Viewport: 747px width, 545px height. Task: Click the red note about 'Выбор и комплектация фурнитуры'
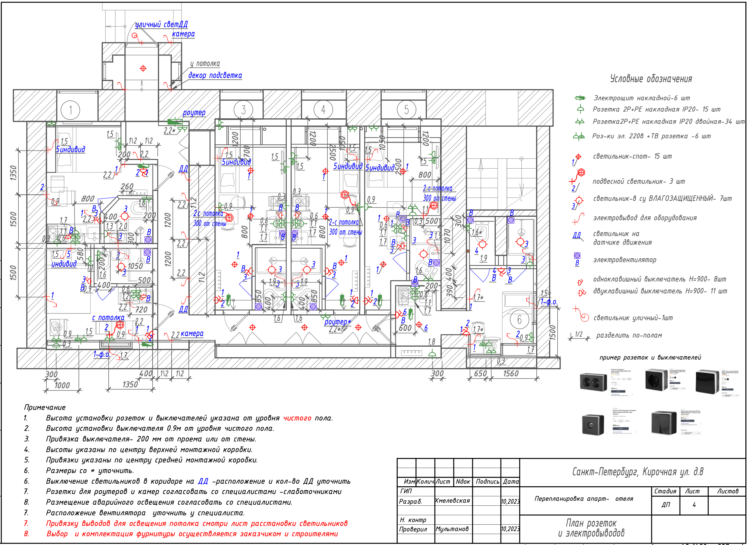[192, 534]
